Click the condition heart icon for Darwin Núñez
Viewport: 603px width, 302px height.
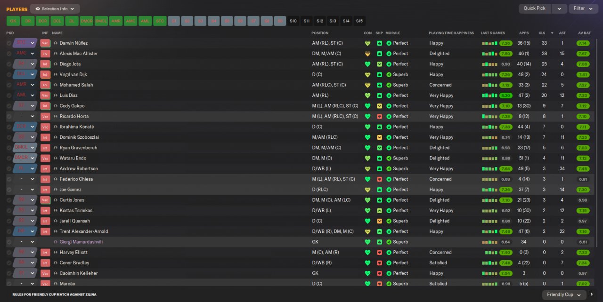(x=367, y=43)
